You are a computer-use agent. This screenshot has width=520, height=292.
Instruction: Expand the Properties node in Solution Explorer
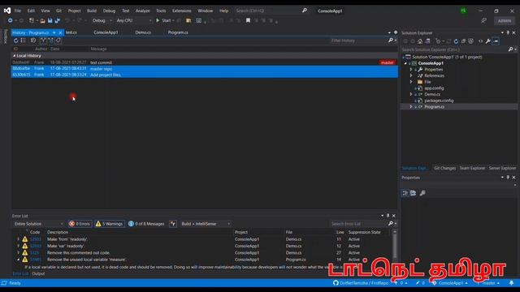[411, 70]
